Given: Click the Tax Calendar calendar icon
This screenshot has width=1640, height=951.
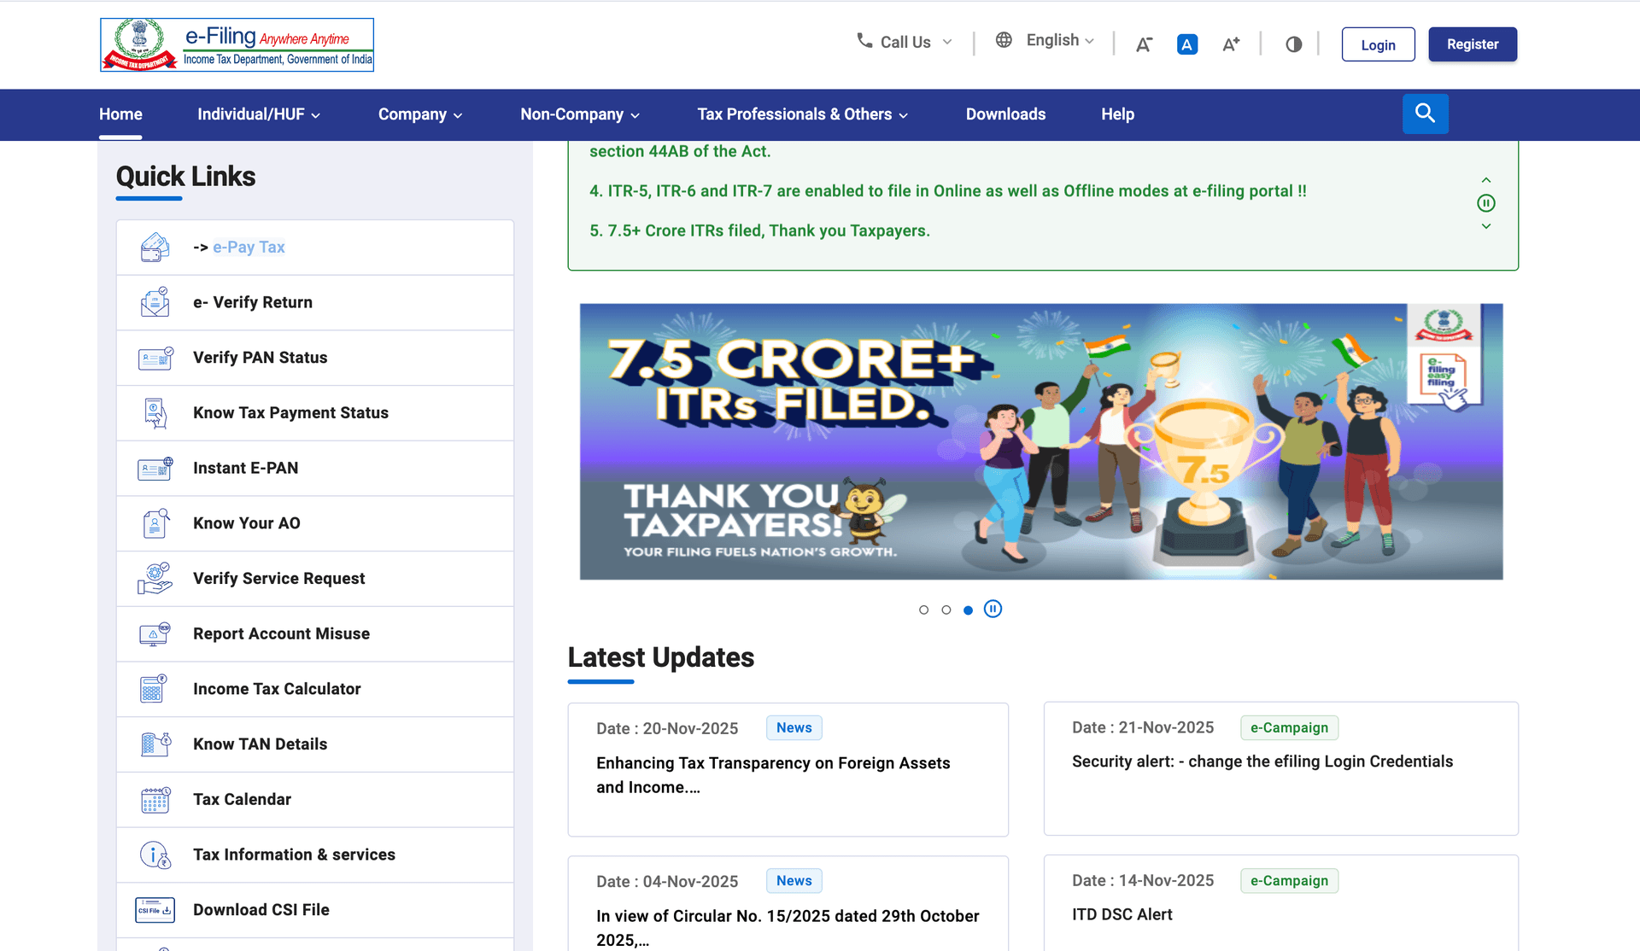Looking at the screenshot, I should coord(155,799).
